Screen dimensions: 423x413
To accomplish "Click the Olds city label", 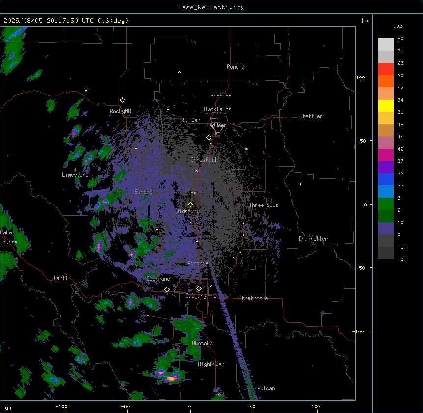I will [x=190, y=193].
